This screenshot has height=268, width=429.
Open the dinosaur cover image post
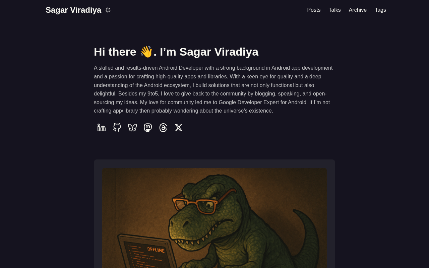coord(214,218)
